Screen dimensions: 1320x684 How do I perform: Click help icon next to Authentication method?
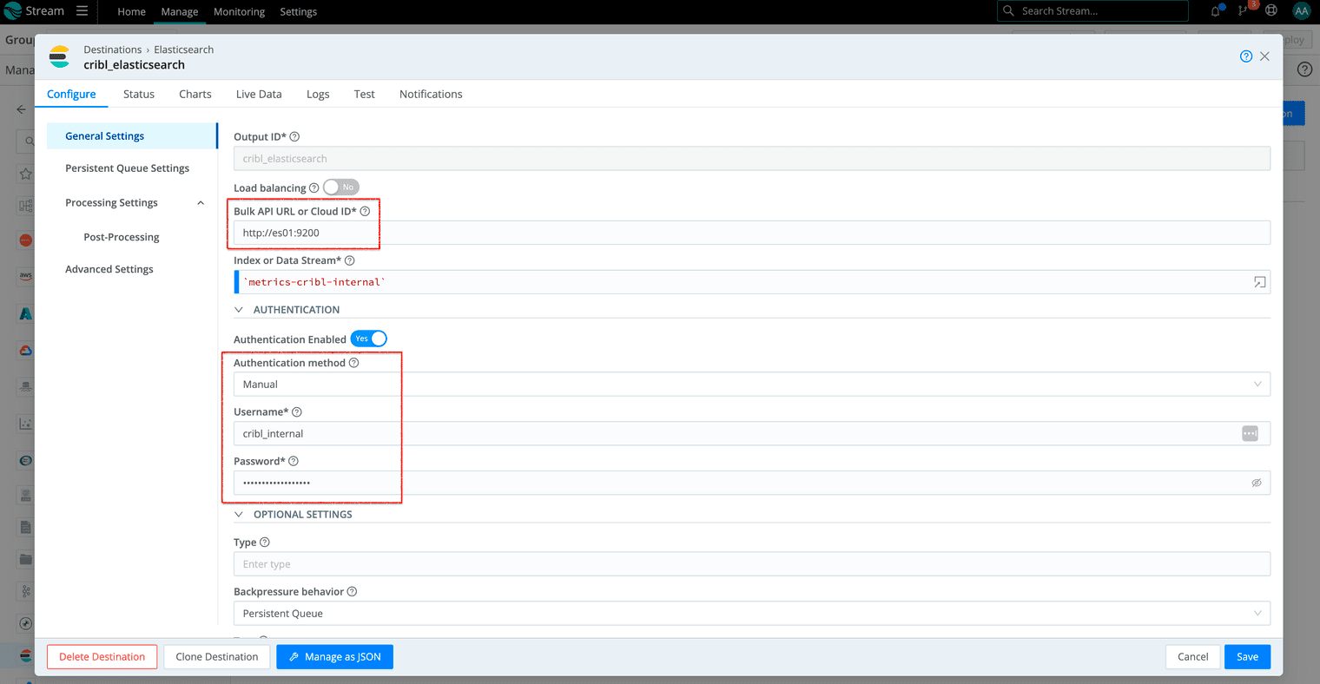353,363
